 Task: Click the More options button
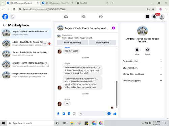[102, 43]
